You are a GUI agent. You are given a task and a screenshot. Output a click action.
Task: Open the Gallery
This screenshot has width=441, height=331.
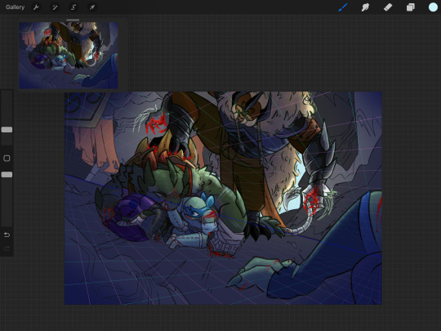[16, 7]
